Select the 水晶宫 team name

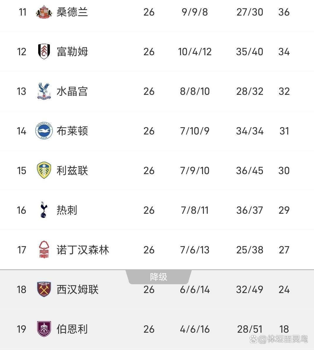pyautogui.click(x=72, y=91)
